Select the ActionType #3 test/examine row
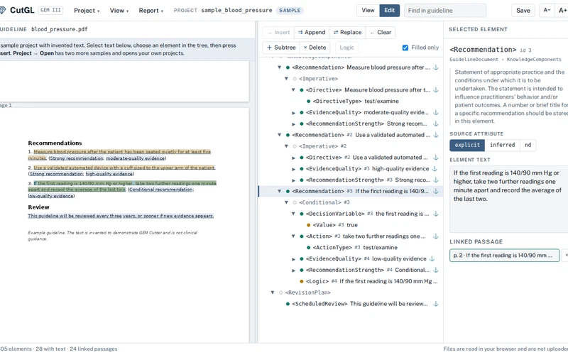This screenshot has height=355, width=568. [x=351, y=247]
